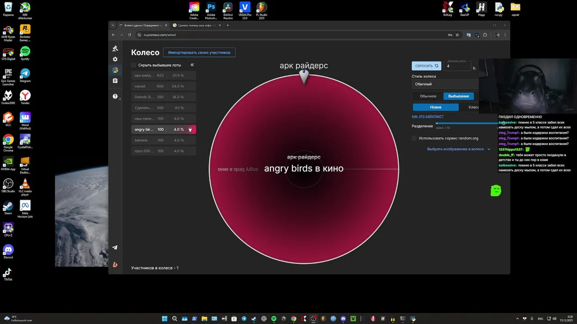The image size is (577, 324).
Task: Click the 'Длительность' duration input field
Action: pyautogui.click(x=457, y=66)
